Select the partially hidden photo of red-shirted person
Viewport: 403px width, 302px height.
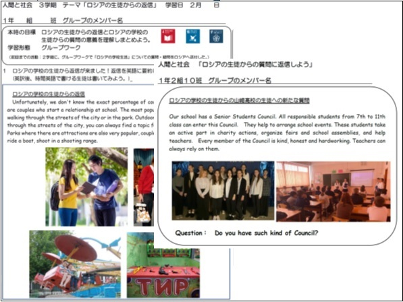pyautogui.click(x=144, y=187)
